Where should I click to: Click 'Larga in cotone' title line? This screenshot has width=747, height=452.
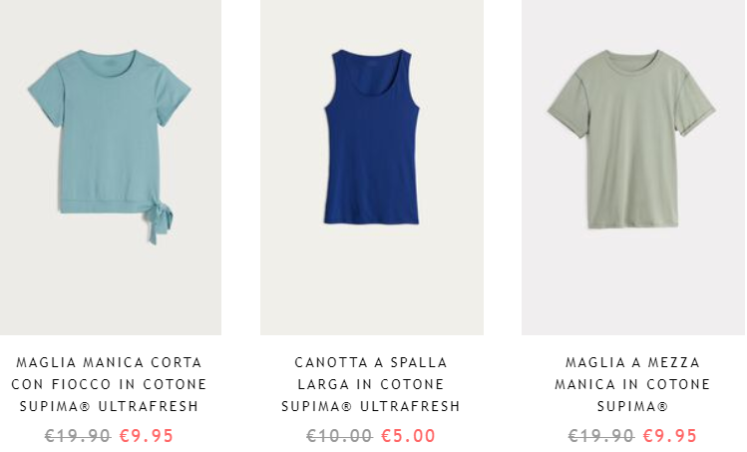coord(371,384)
